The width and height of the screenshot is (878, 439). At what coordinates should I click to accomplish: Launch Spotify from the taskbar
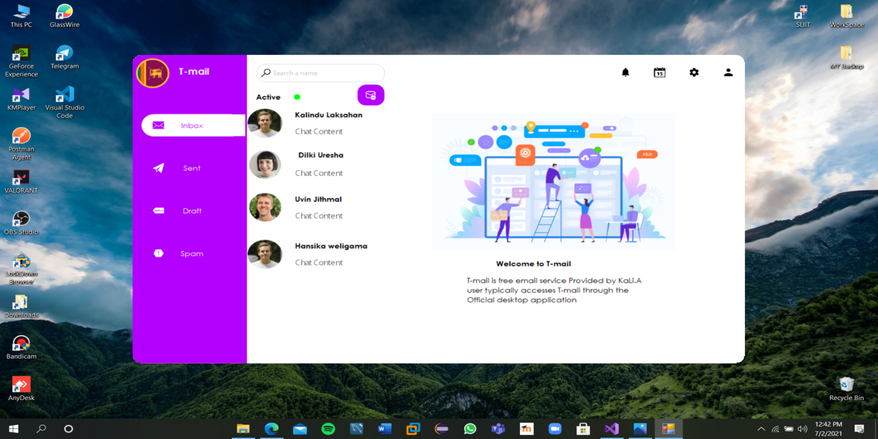tap(328, 428)
